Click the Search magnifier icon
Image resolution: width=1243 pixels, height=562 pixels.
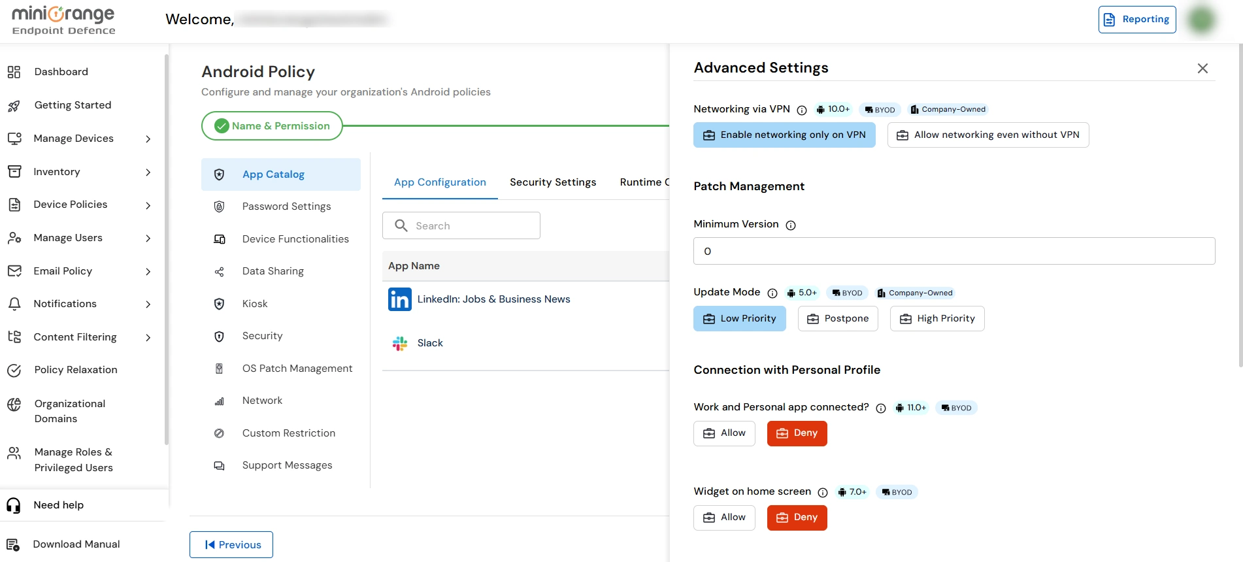tap(401, 225)
